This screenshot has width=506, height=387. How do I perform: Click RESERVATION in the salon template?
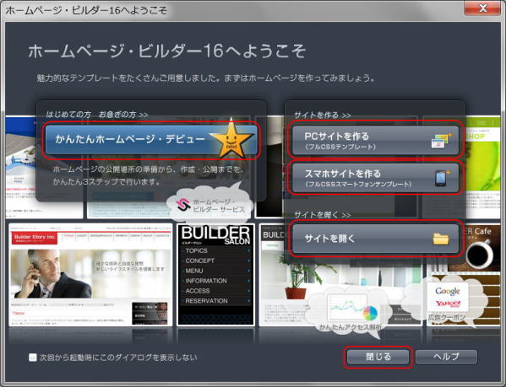pyautogui.click(x=206, y=301)
